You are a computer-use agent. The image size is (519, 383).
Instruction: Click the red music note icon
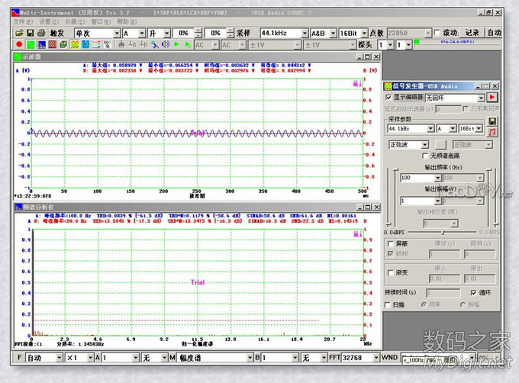(x=492, y=132)
